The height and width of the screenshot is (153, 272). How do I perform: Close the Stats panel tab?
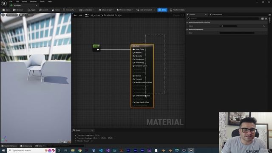(x=92, y=130)
